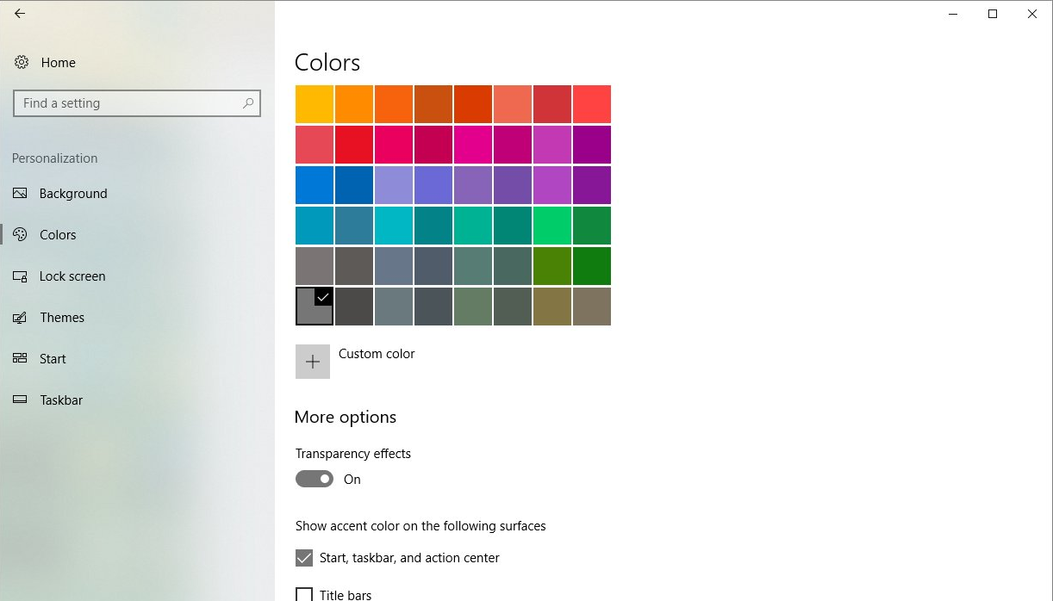Switch to the Themes settings page
This screenshot has height=601, width=1053.
coord(62,318)
